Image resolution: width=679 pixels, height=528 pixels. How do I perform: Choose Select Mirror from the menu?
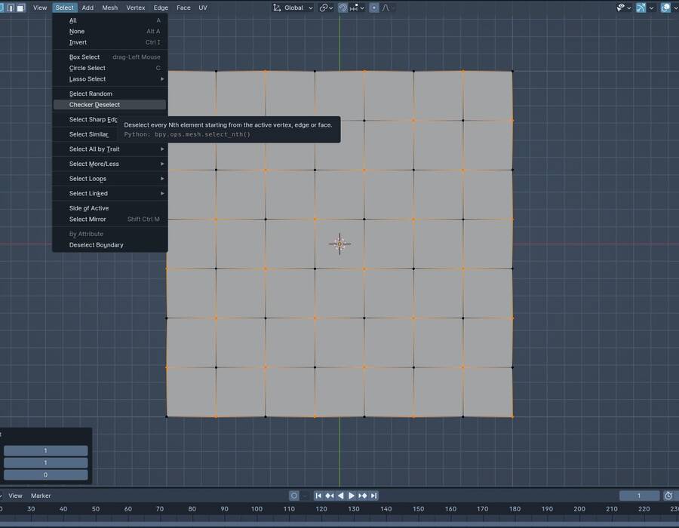point(109,219)
